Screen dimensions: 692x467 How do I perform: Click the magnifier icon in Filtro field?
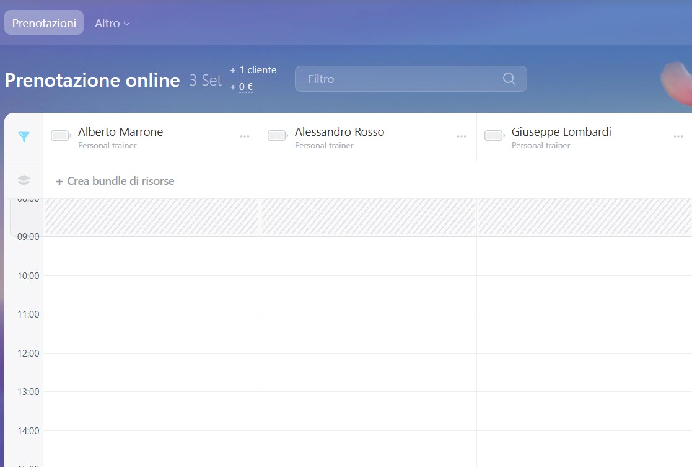(509, 79)
